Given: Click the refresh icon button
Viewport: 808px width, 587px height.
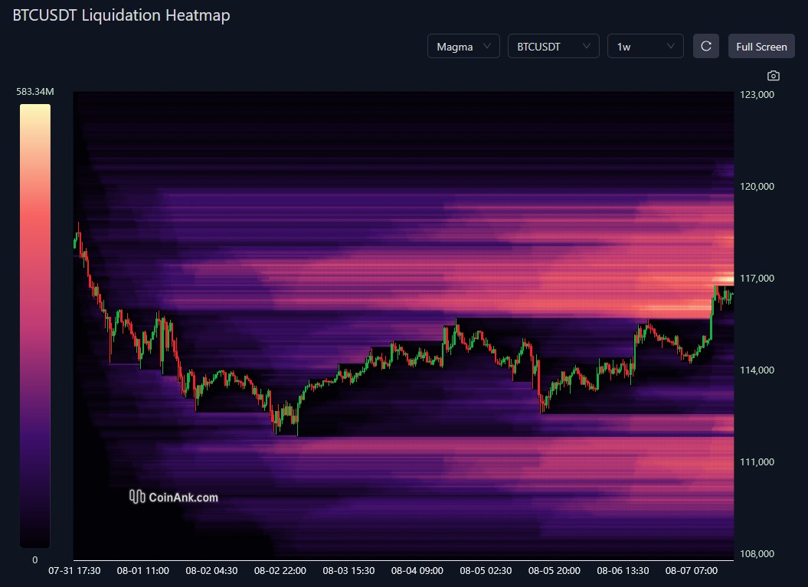Looking at the screenshot, I should point(705,47).
